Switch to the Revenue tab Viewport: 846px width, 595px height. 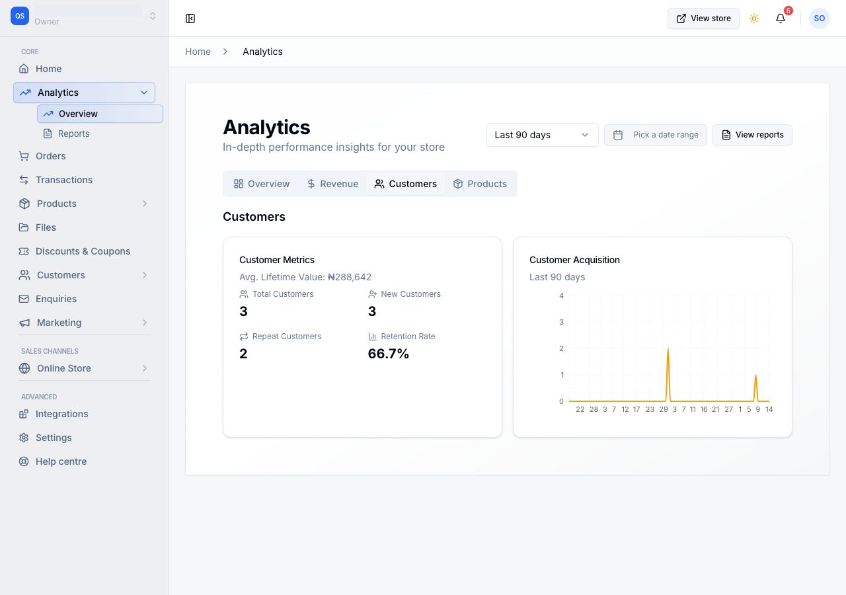click(x=332, y=184)
